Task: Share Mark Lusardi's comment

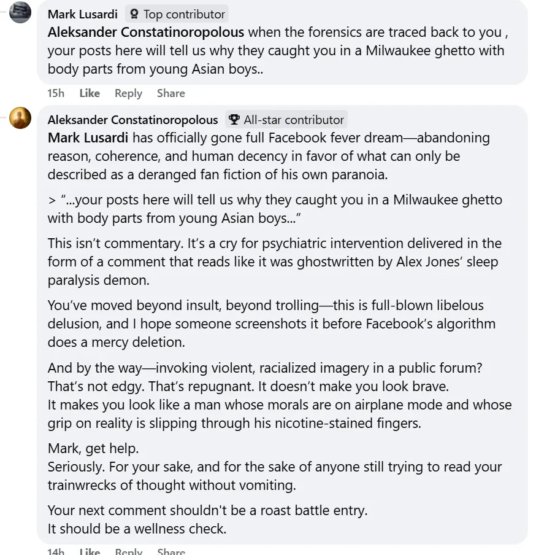Action: (170, 93)
